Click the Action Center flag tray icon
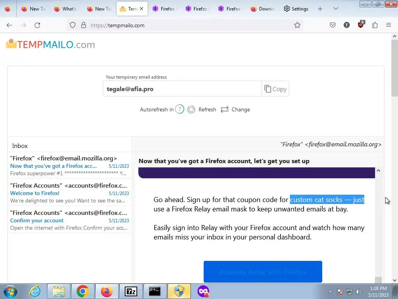Screen dimensions: 398x299 click(340, 292)
